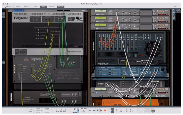The image size is (183, 115).
Task: Open the Browser panel button
Action: point(26,6)
